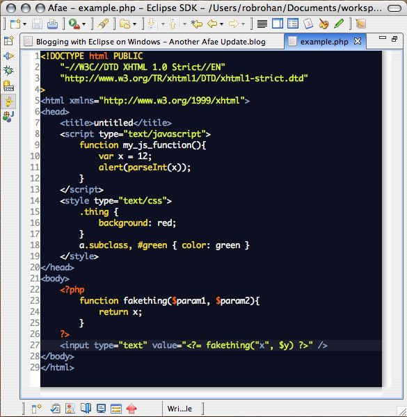
Task: Expand the open-folder toolbar dropdown arrow
Action: click(135, 24)
